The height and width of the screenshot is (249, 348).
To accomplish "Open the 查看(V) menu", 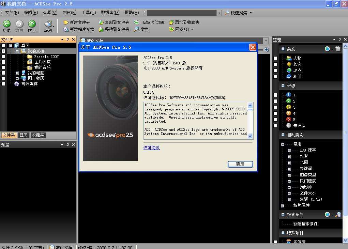I will [x=50, y=13].
